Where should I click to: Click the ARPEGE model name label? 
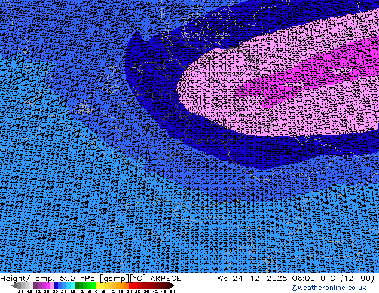click(x=166, y=279)
